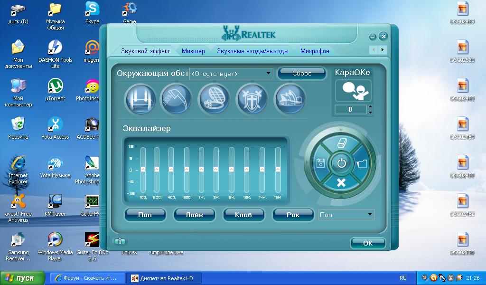Load equalizer preset with folder icon
The height and width of the screenshot is (285, 486).
(x=362, y=163)
